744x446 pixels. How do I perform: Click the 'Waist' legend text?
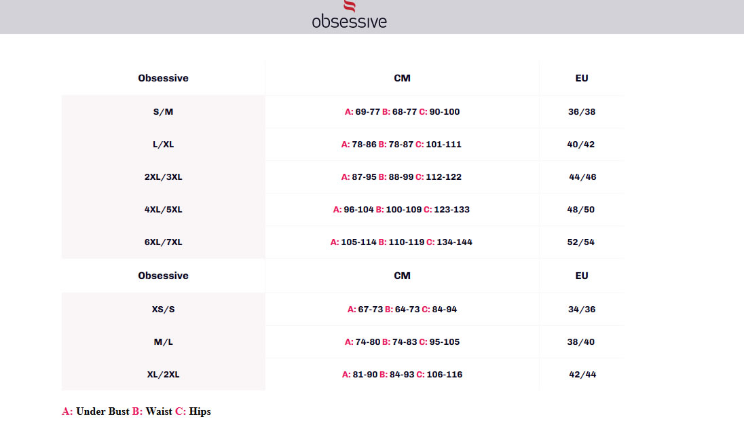[x=159, y=411]
